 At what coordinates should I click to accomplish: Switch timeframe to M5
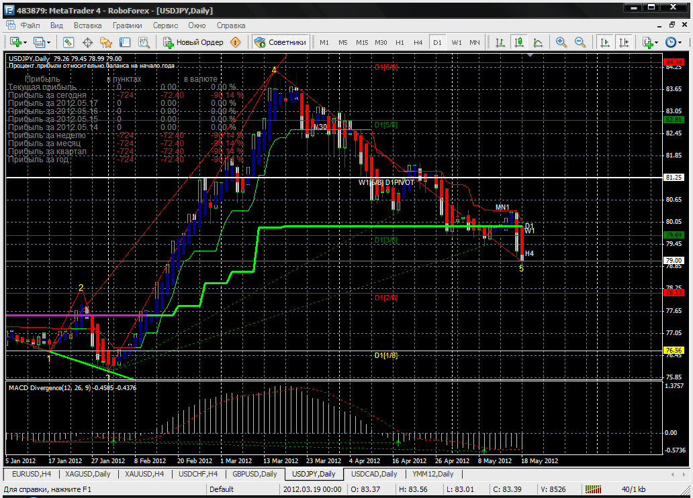343,42
